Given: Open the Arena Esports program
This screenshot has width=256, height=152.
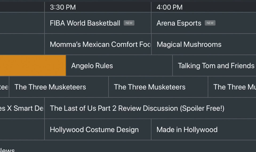Looking at the screenshot, I should click(x=179, y=23).
